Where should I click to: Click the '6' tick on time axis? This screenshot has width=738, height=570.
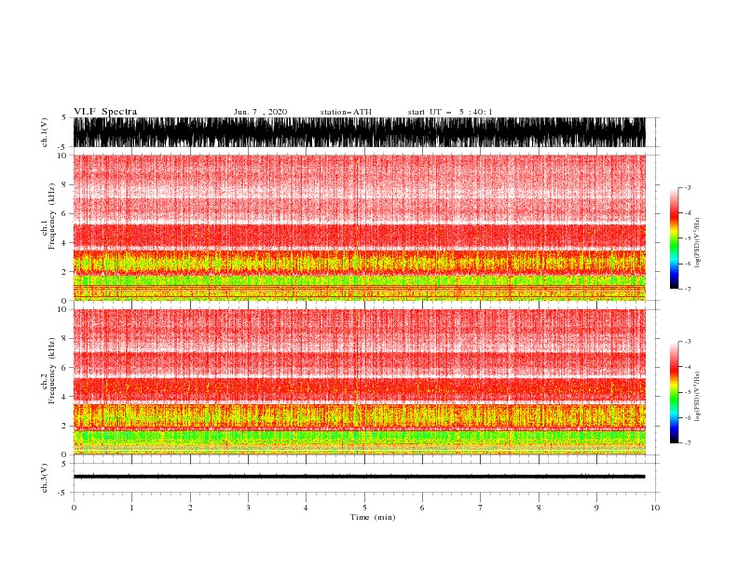tap(422, 508)
